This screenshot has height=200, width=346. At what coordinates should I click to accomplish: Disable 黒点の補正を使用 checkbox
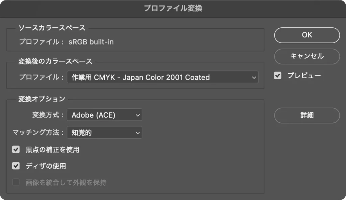(x=16, y=149)
